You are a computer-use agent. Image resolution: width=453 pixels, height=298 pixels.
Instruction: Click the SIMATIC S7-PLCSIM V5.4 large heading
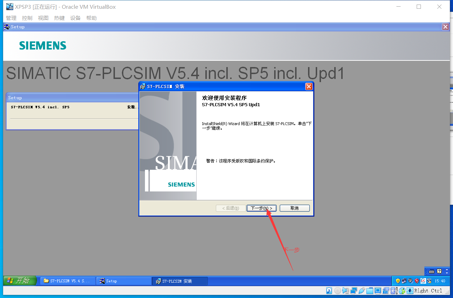coord(175,73)
